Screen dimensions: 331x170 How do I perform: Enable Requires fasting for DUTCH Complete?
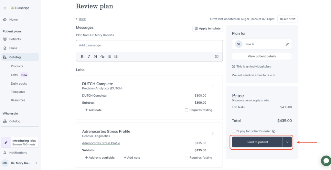[x=187, y=110]
